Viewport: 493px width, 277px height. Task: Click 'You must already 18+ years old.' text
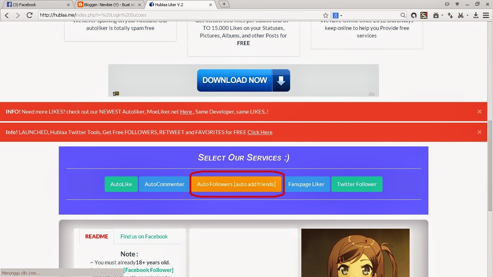[130, 263]
